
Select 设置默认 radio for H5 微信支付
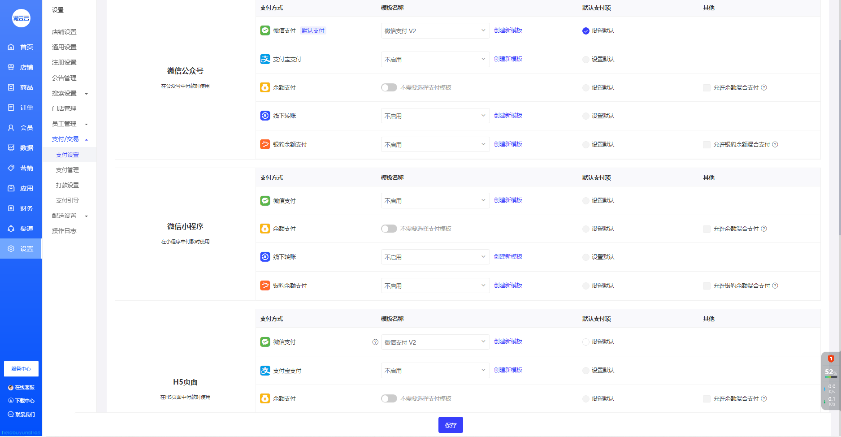[585, 342]
